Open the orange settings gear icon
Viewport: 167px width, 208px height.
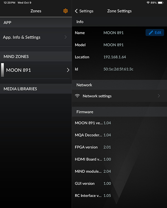click(65, 11)
